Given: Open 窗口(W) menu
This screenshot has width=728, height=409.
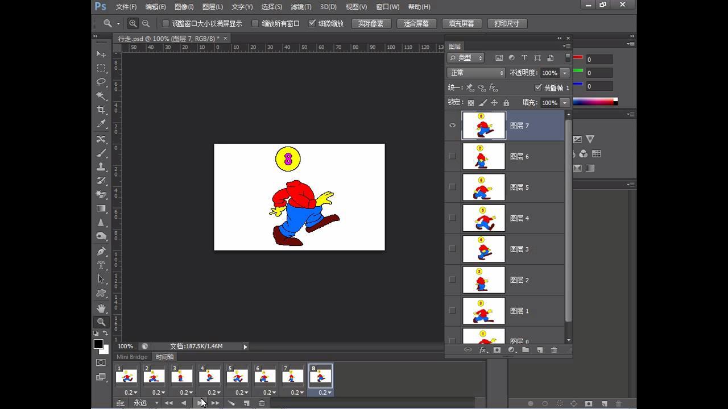Looking at the screenshot, I should (388, 7).
